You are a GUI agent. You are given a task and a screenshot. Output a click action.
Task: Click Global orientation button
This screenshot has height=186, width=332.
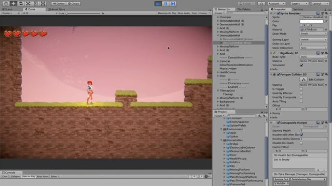(x=74, y=4)
